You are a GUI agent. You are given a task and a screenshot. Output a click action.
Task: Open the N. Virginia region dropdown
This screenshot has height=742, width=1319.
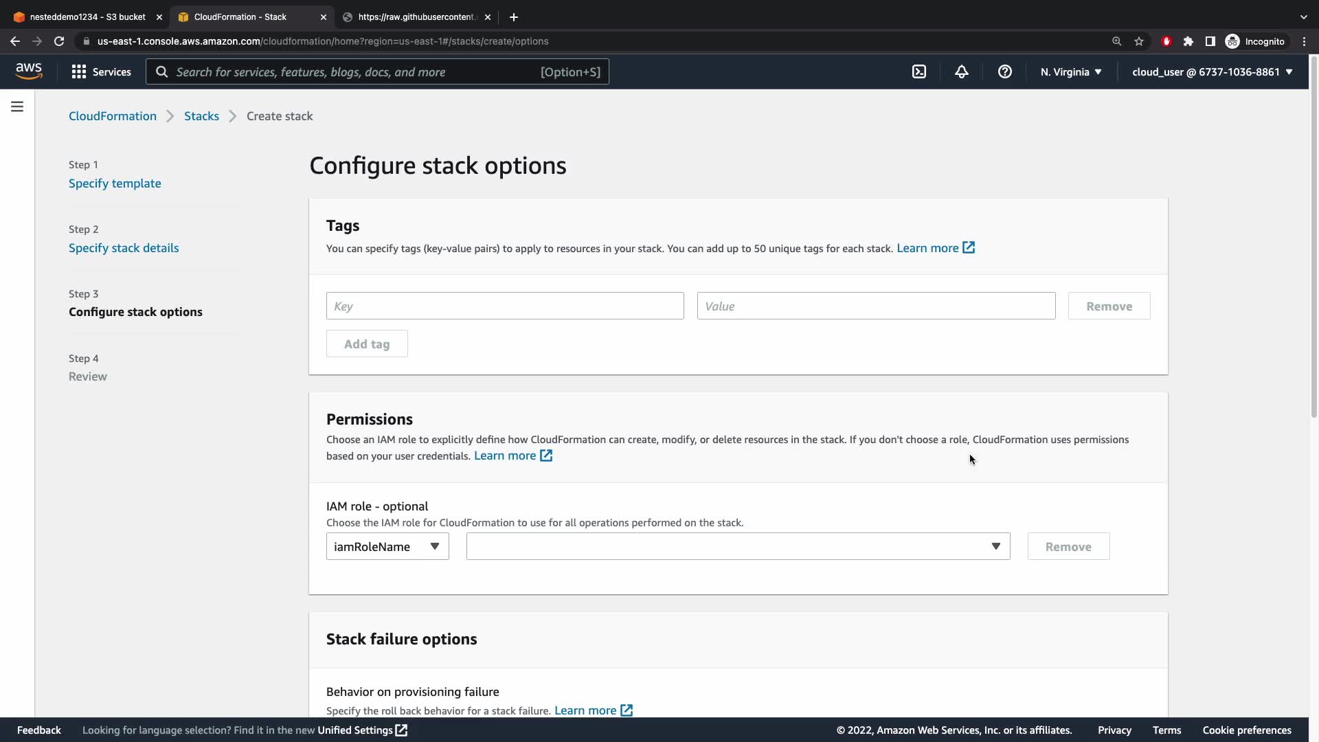(x=1070, y=71)
